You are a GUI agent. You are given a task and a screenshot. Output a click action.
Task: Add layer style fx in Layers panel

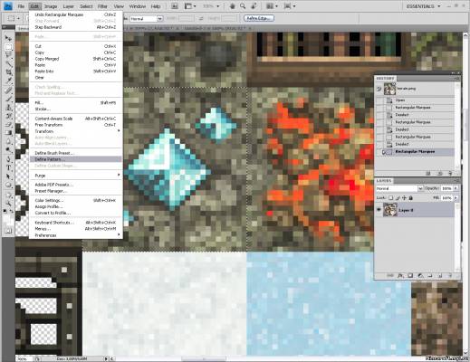[400, 276]
